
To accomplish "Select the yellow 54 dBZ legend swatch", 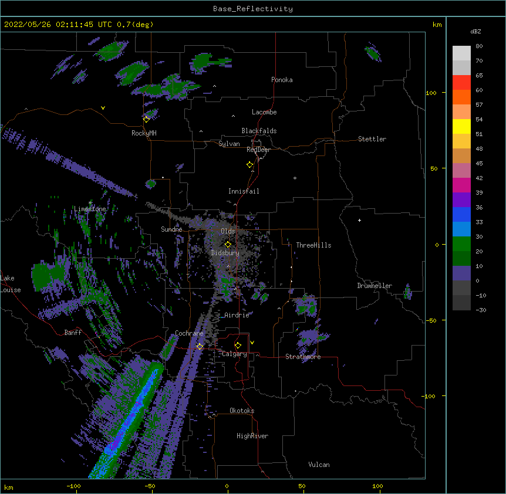I will tap(461, 126).
